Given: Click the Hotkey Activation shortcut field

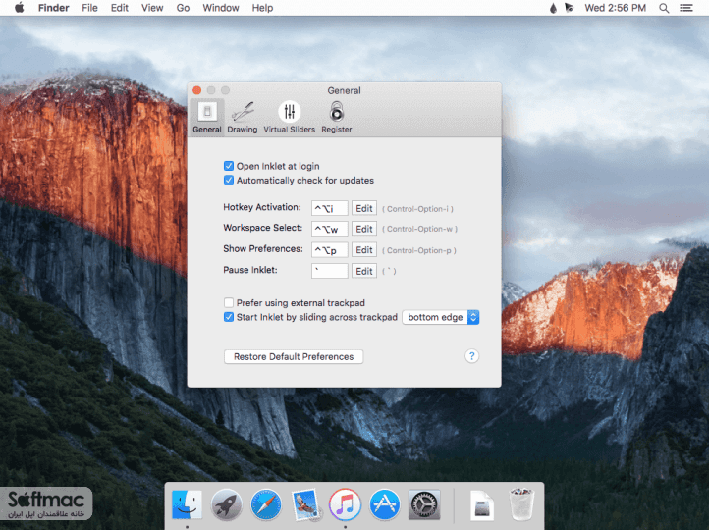Looking at the screenshot, I should [x=330, y=208].
